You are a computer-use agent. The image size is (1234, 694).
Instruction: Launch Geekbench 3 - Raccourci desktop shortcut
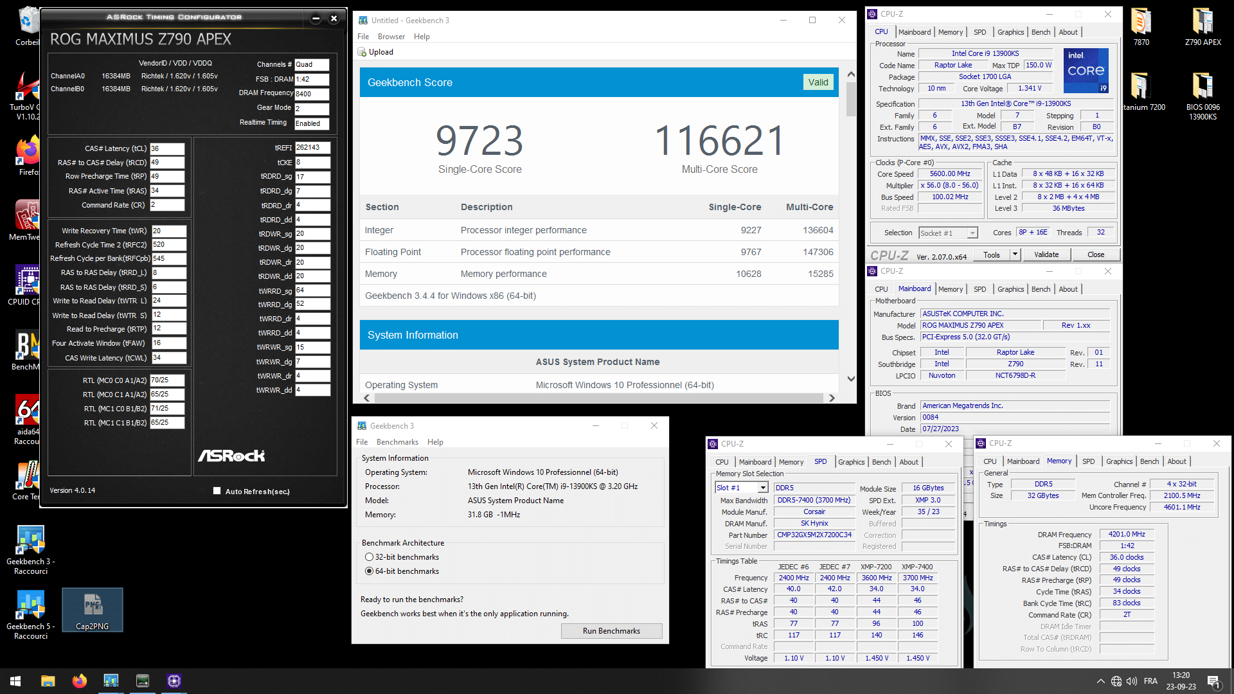point(31,550)
